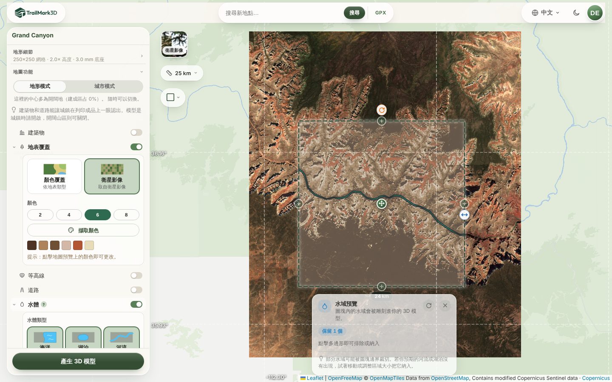Select the dark brown color swatch

tap(32, 245)
